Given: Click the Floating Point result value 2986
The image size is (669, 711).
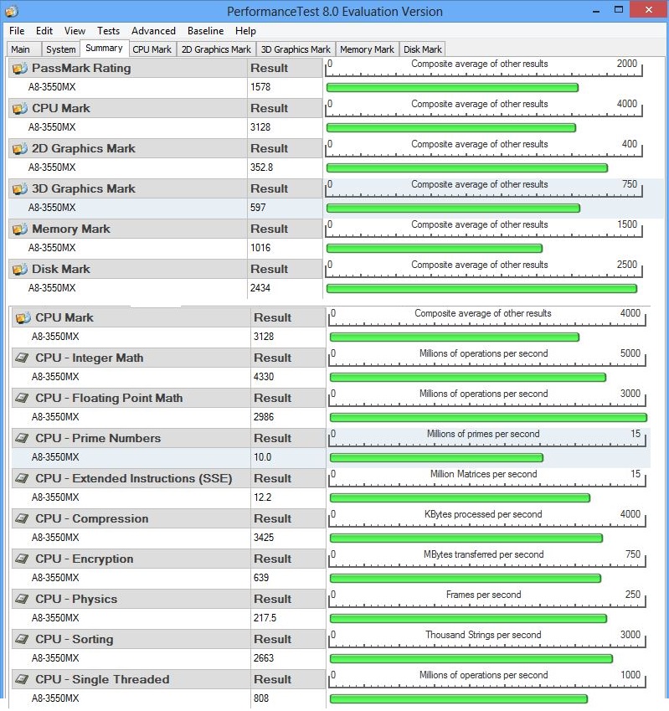Looking at the screenshot, I should [x=264, y=417].
